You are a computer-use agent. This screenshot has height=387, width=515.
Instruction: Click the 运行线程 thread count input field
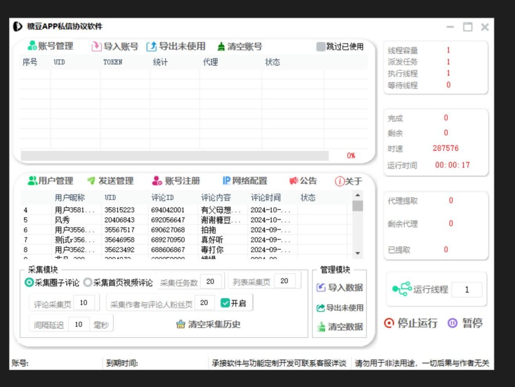point(467,289)
